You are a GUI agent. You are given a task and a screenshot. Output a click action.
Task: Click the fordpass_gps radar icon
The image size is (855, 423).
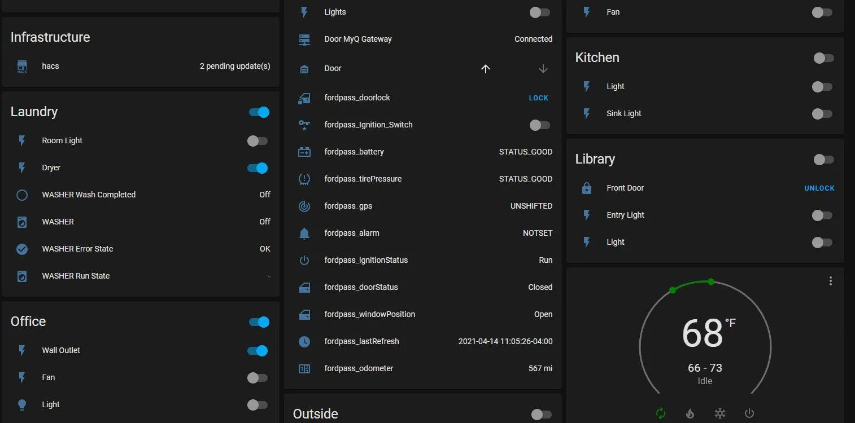[x=304, y=206]
